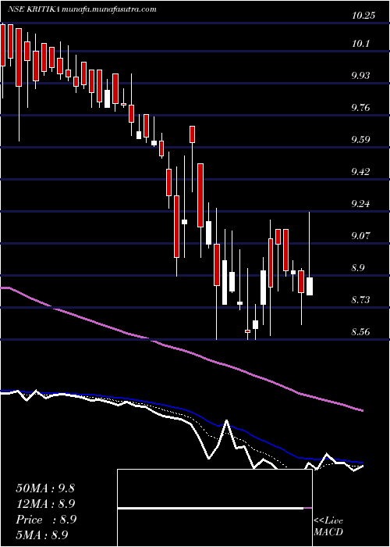This screenshot has width=390, height=547.
Task: Click the 9.24 price axis label
Action: coord(360,204)
